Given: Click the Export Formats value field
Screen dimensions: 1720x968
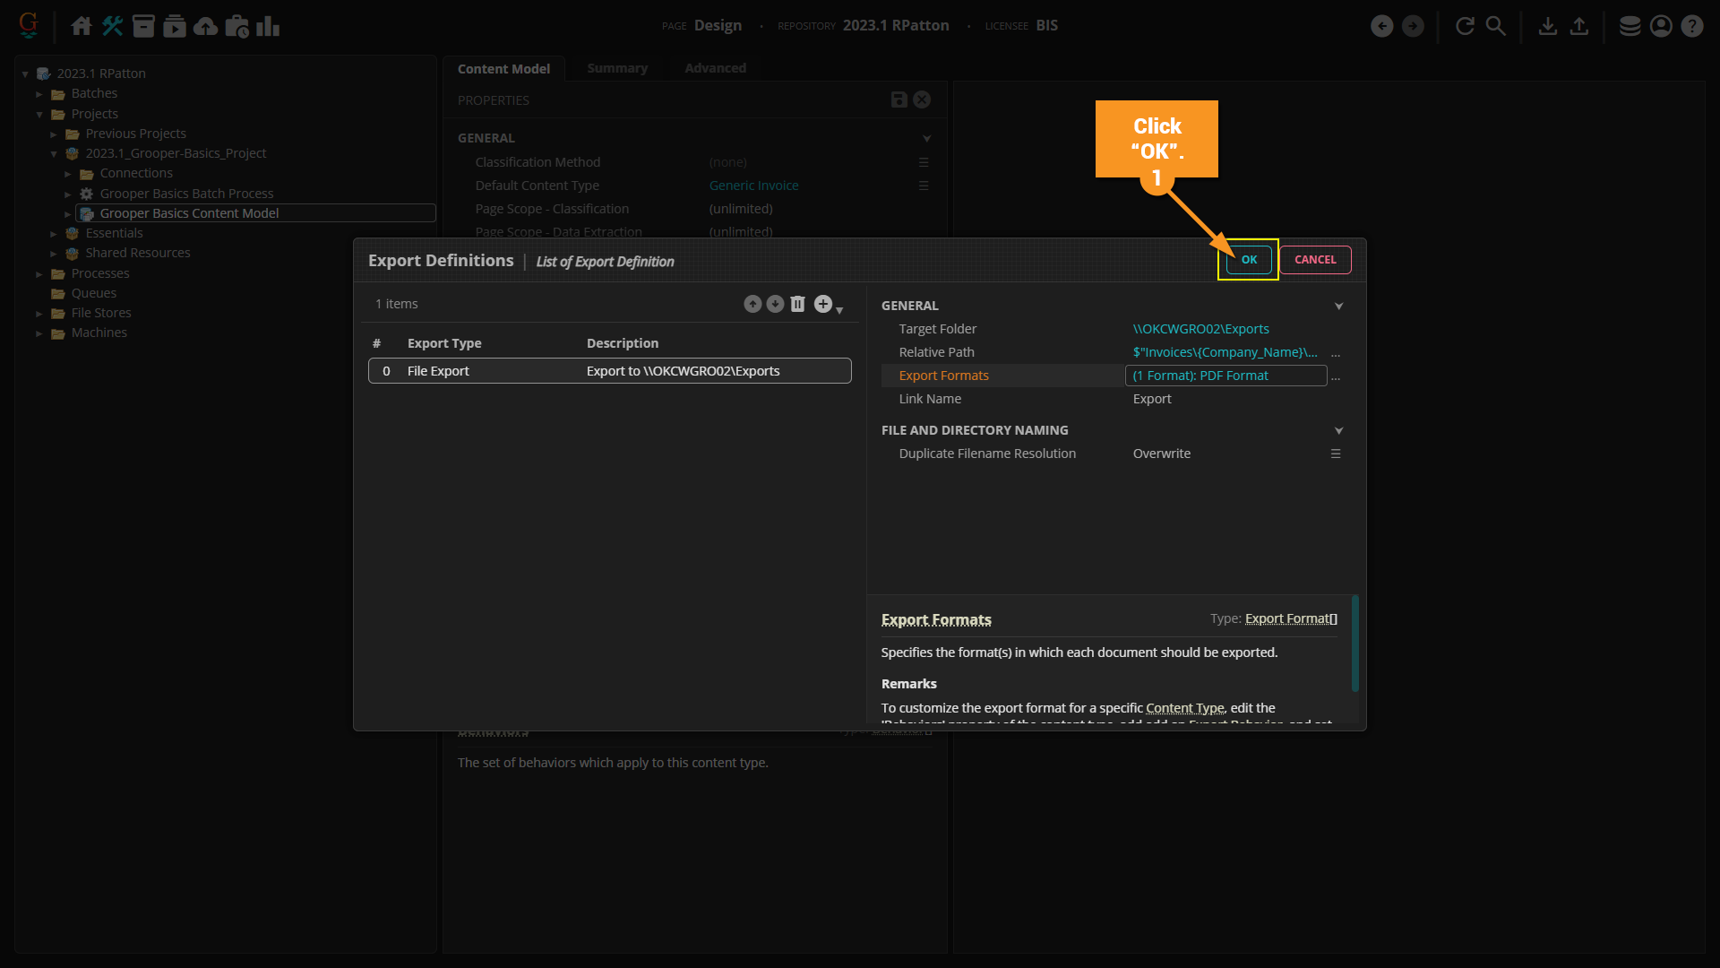Looking at the screenshot, I should click(x=1225, y=376).
